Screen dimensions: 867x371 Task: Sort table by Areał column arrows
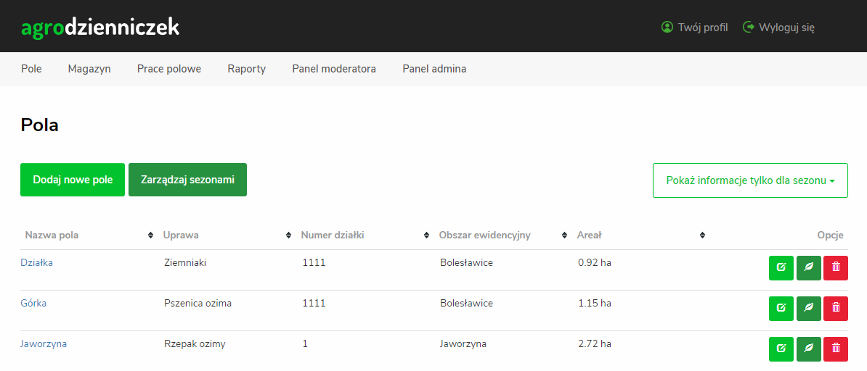[x=702, y=235]
